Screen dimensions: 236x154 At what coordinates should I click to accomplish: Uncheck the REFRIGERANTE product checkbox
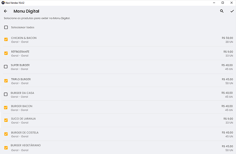[x=6, y=53]
